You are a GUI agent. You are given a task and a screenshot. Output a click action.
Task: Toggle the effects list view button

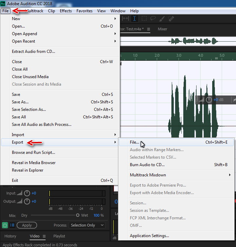tap(12, 225)
